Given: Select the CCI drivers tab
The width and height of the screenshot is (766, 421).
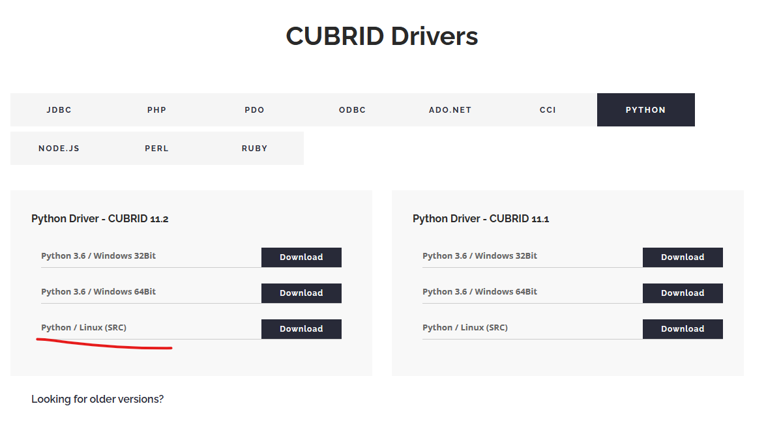Looking at the screenshot, I should coord(548,109).
